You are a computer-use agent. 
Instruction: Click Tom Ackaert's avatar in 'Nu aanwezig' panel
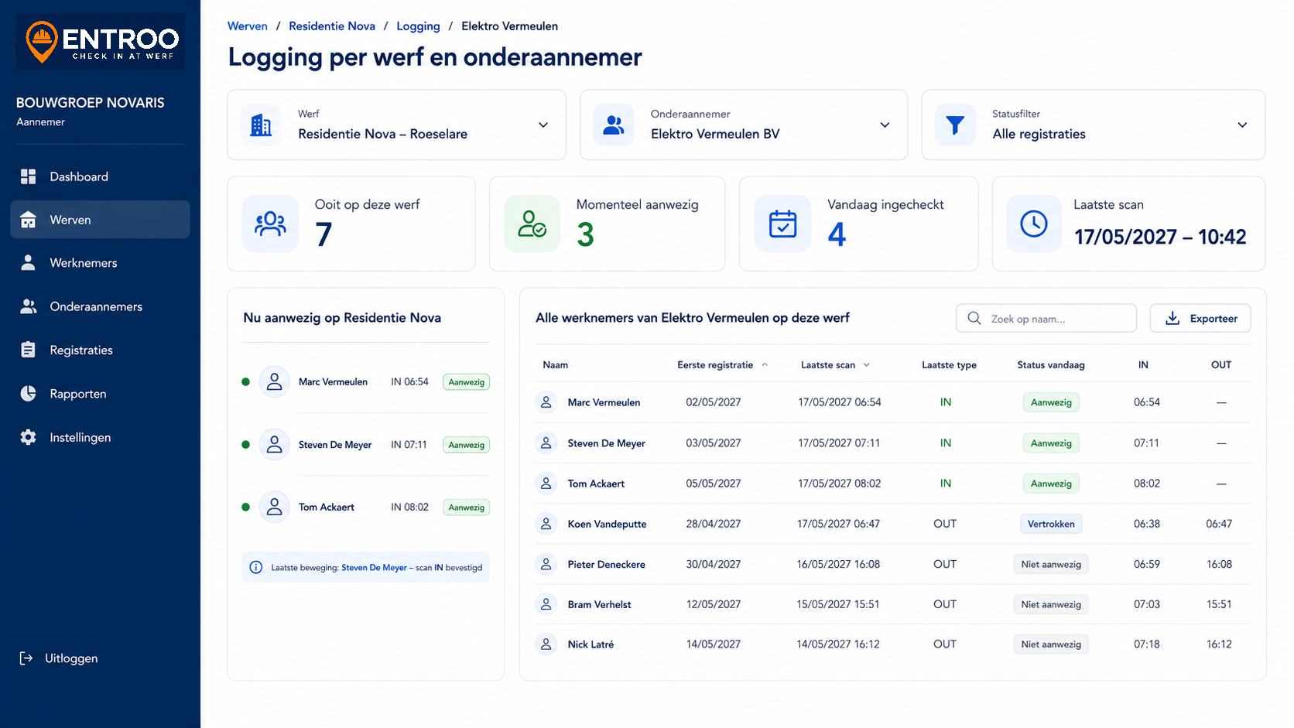tap(274, 507)
